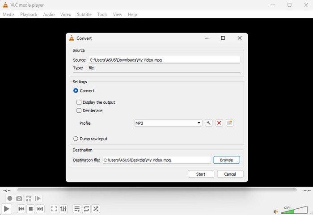Image resolution: width=313 pixels, height=215 pixels.
Task: Click the Source path field
Action: (165, 60)
